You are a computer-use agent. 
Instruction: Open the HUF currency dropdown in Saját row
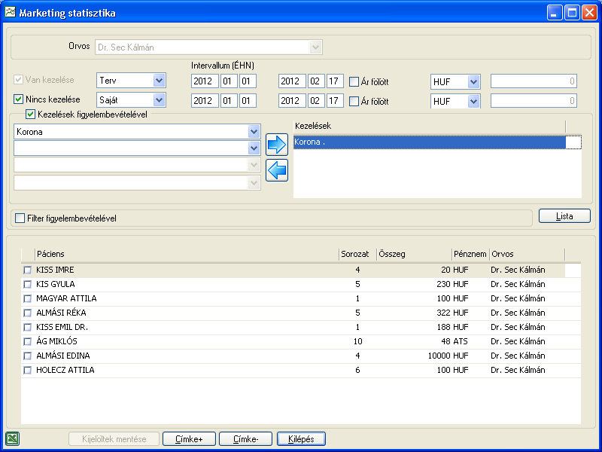pyautogui.click(x=474, y=101)
